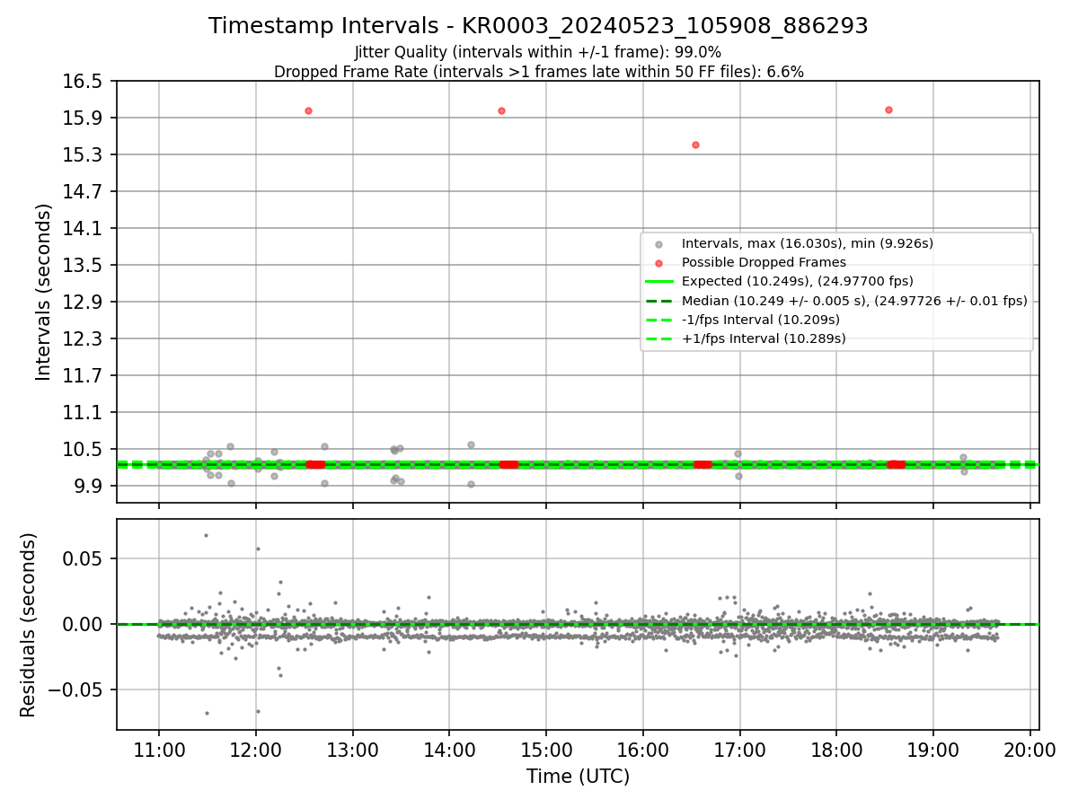
Task: Click the '20:00' x-axis tick label
Action: pyautogui.click(x=1029, y=750)
